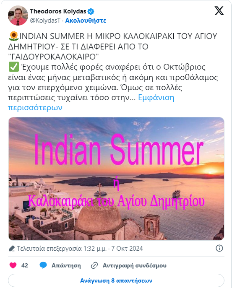Click the edit pencil icon
The image size is (232, 288).
12,249
